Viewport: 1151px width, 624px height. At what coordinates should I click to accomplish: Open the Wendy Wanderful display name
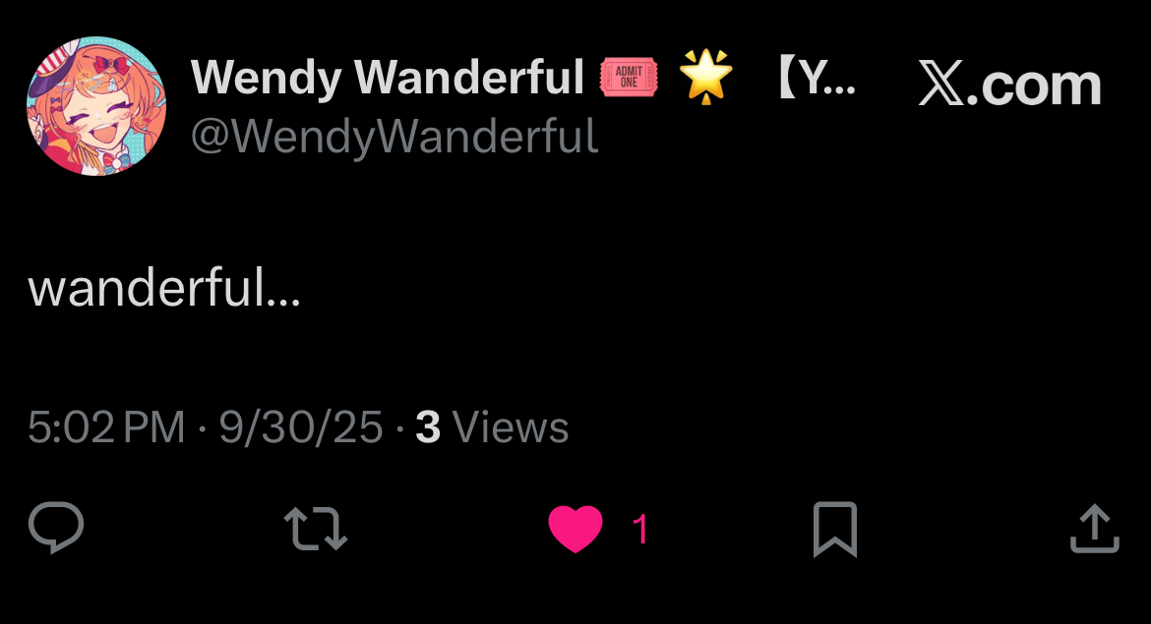pyautogui.click(x=388, y=77)
